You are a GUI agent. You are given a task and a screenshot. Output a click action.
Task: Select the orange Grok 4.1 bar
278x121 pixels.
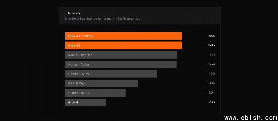tap(123, 46)
